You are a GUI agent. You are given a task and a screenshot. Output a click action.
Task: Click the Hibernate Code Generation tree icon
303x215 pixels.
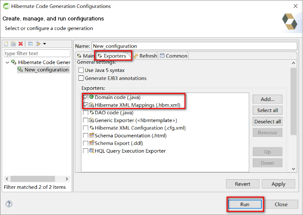[x=14, y=62]
